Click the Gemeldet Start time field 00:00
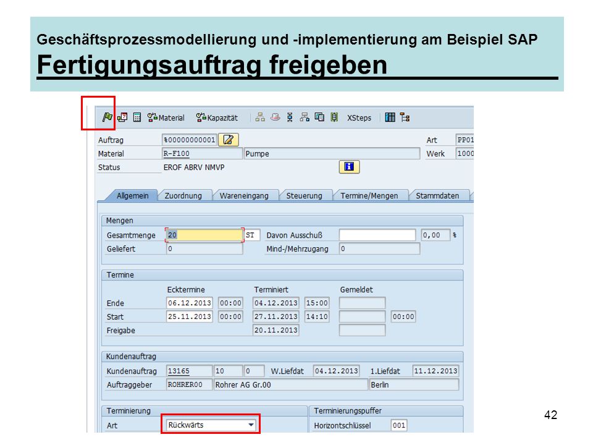The height and width of the screenshot is (445, 593). point(403,316)
